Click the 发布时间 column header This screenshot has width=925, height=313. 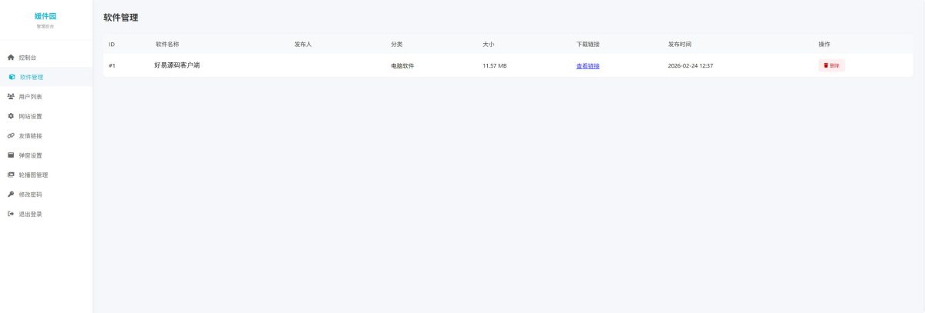(x=680, y=44)
